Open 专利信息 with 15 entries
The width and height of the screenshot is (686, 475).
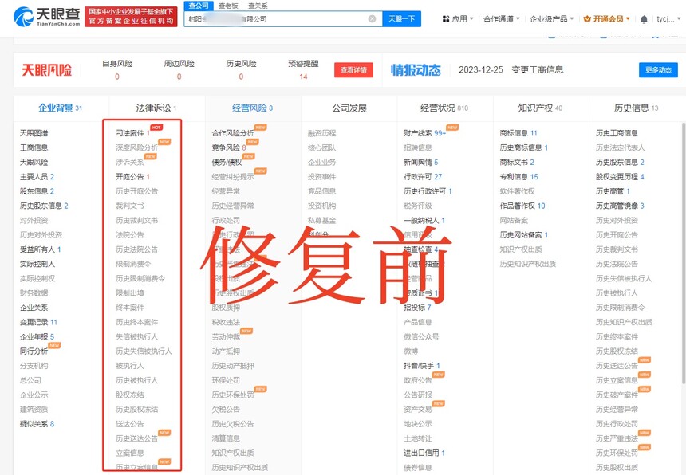(x=518, y=177)
